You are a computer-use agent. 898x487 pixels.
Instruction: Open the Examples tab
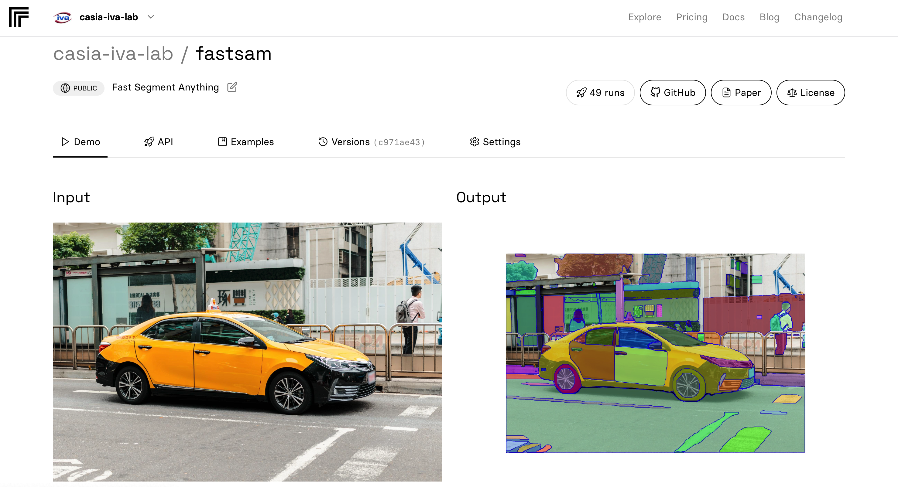tap(246, 142)
